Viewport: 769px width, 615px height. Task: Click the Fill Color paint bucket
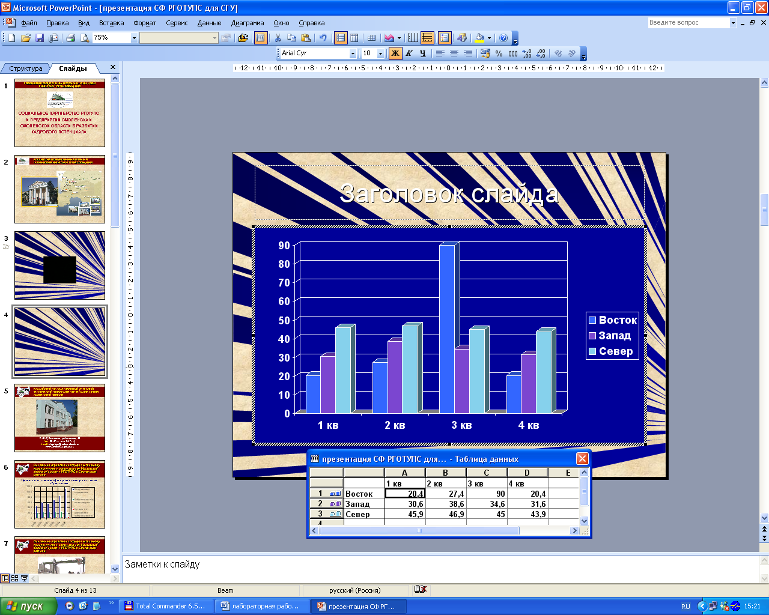(x=479, y=38)
